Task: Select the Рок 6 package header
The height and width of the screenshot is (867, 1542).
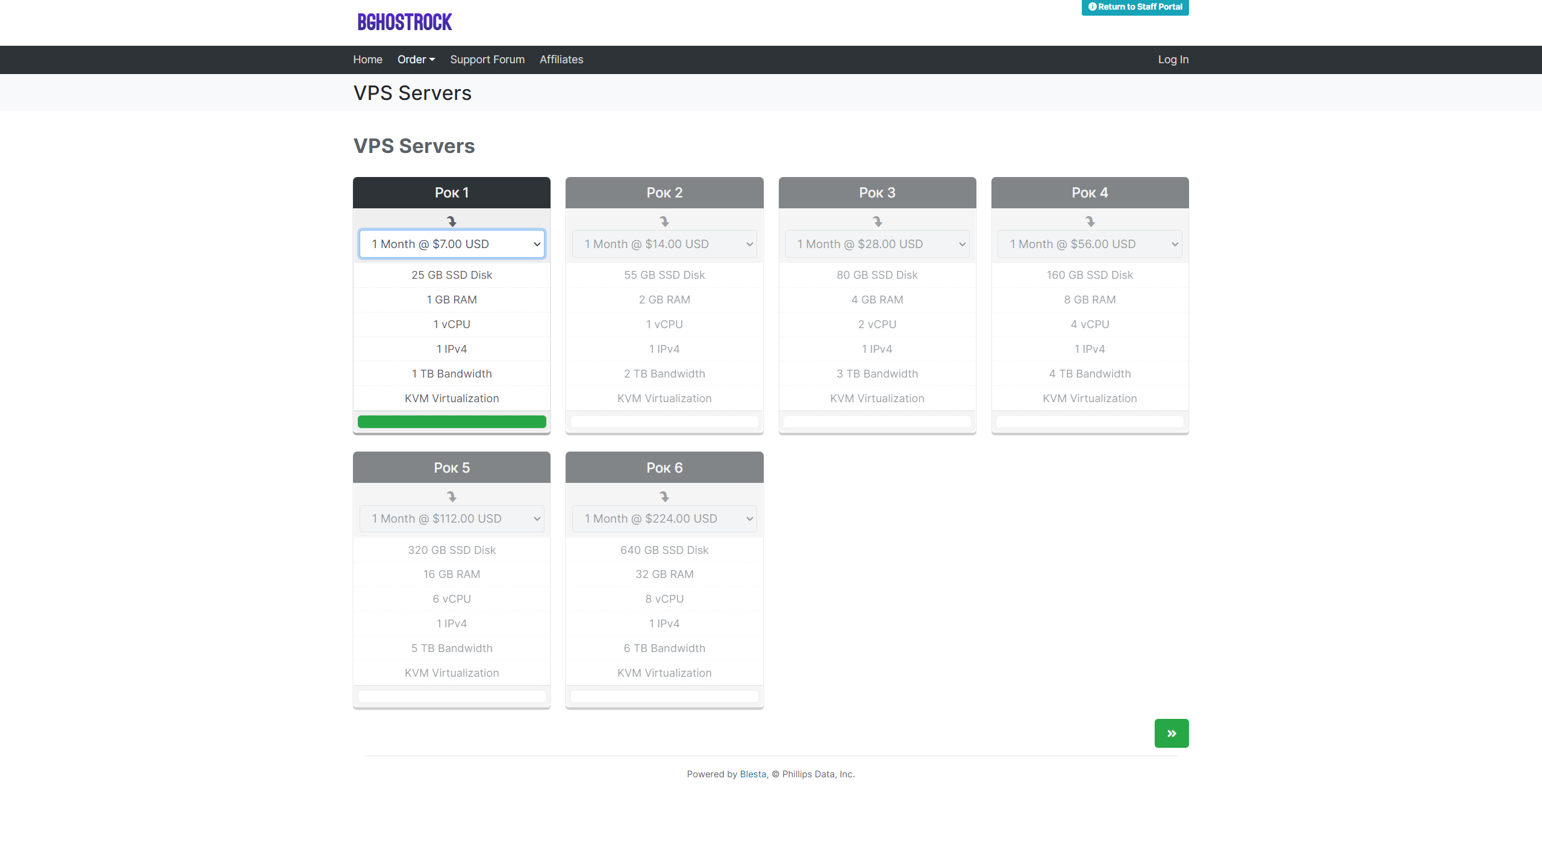Action: (664, 468)
